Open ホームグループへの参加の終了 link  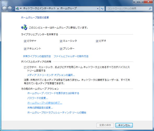point(45,103)
